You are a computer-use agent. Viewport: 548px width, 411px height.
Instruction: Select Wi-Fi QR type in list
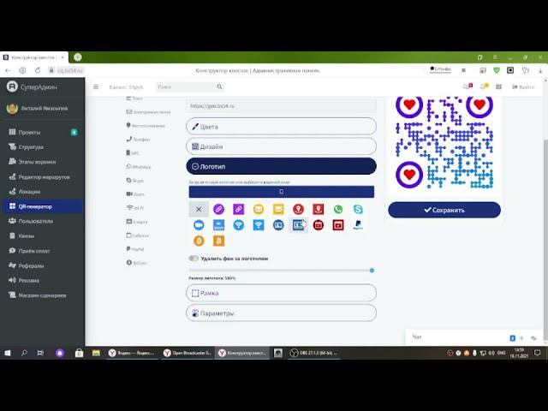135,207
